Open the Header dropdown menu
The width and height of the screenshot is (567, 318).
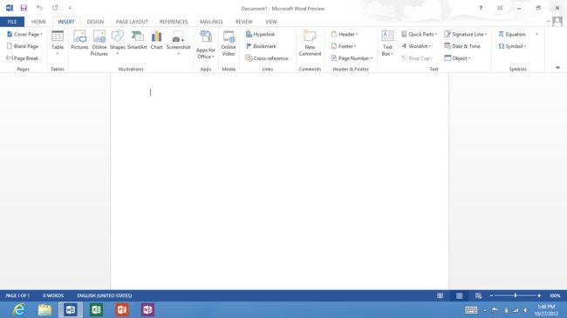point(345,34)
